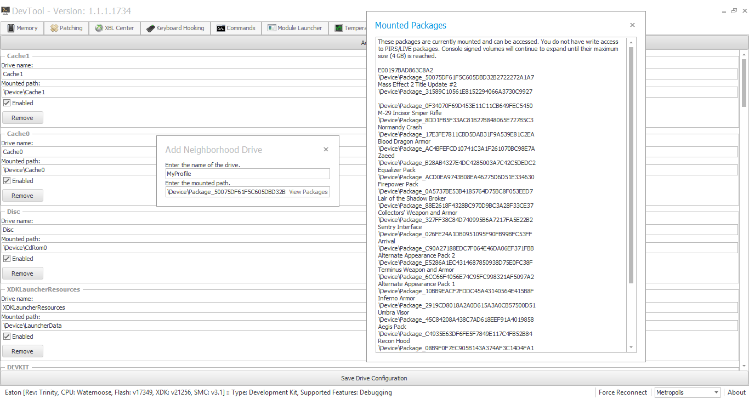The height and width of the screenshot is (399, 749).
Task: Go to the Keyboard Hooking tab
Action: [175, 28]
